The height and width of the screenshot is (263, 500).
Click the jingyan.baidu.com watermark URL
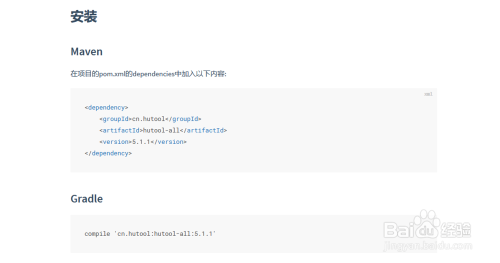[427, 246]
